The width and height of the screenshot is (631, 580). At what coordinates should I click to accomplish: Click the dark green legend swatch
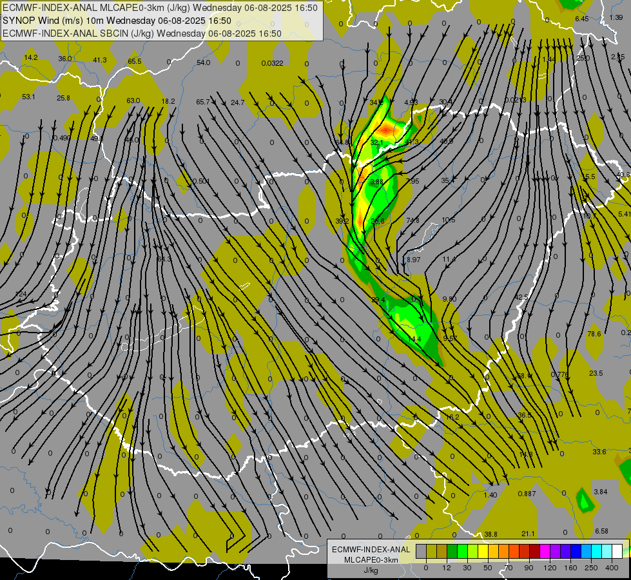coord(452,552)
